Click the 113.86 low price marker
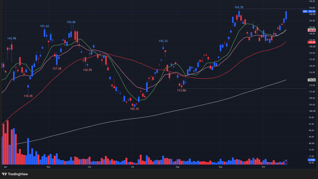The width and height of the screenshot is (318, 179). [x=181, y=90]
